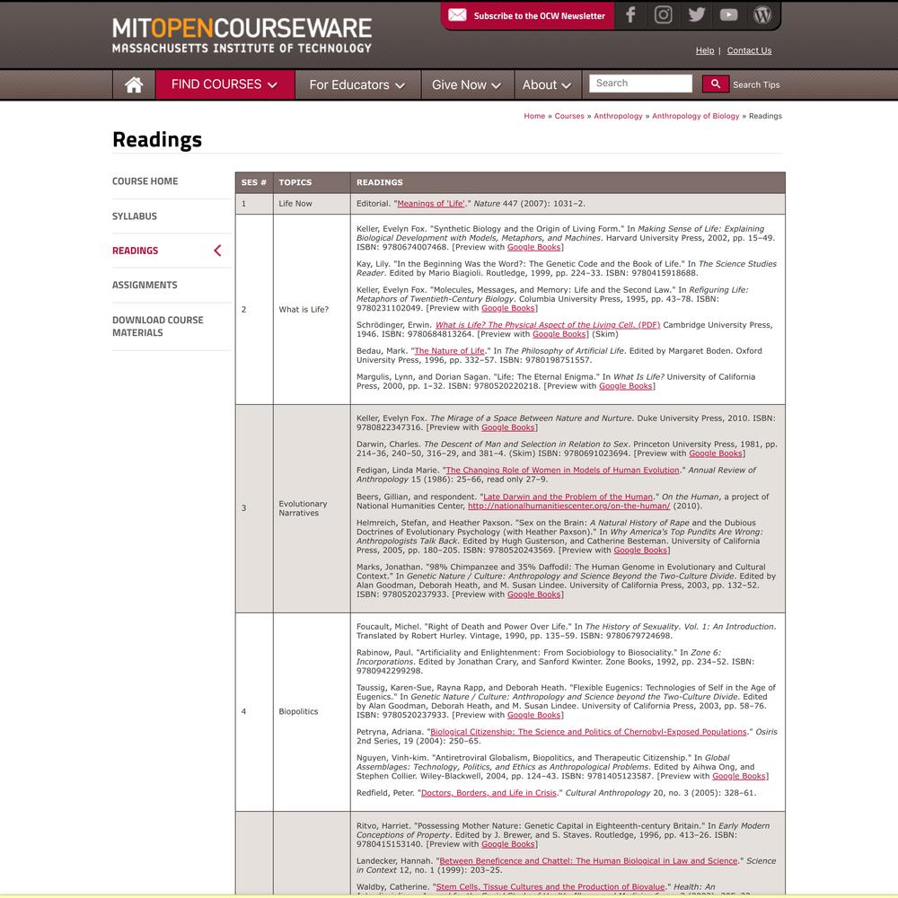The height and width of the screenshot is (898, 898).
Task: Open Google Books preview for Sex on the Brain
Action: (640, 550)
